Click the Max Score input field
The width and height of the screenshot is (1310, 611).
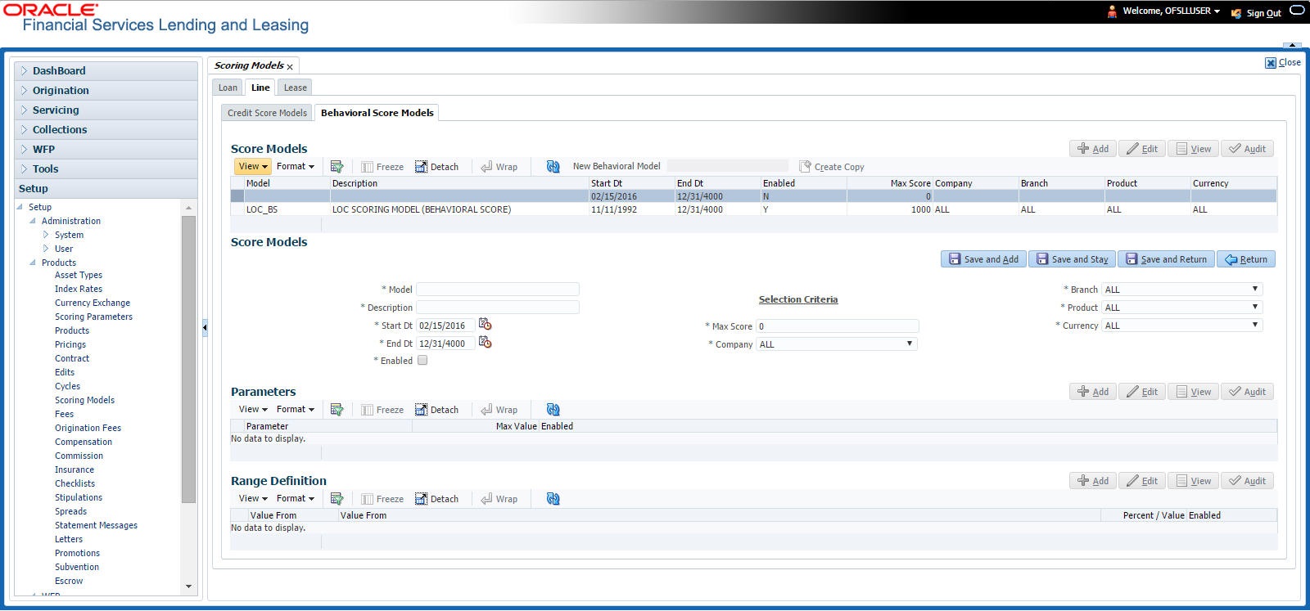click(x=837, y=326)
